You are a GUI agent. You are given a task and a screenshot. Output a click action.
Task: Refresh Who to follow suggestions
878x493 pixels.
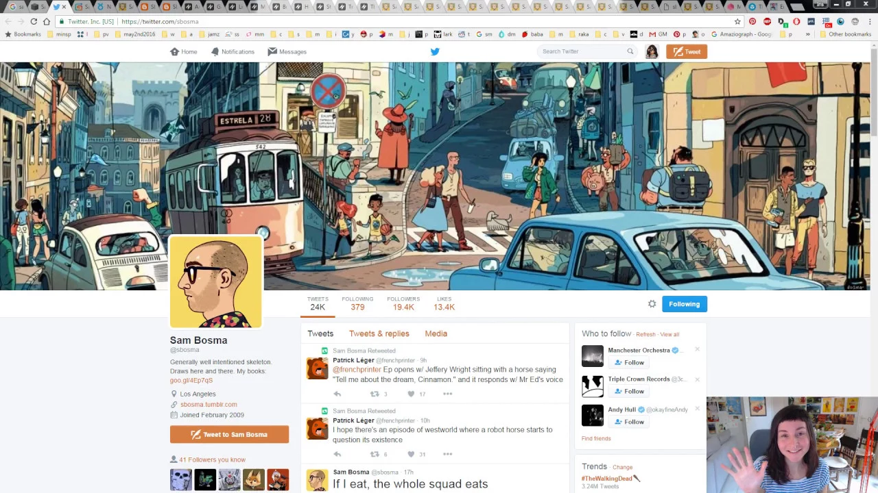pyautogui.click(x=645, y=334)
